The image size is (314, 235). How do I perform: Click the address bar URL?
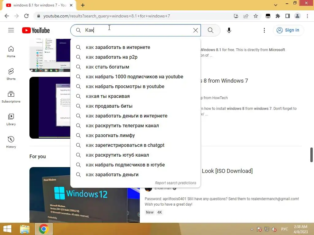106,16
